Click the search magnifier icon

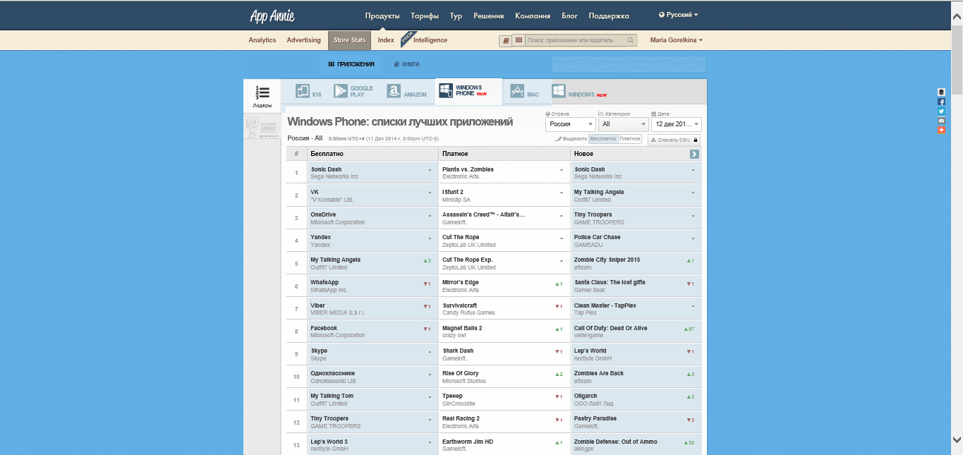(630, 40)
